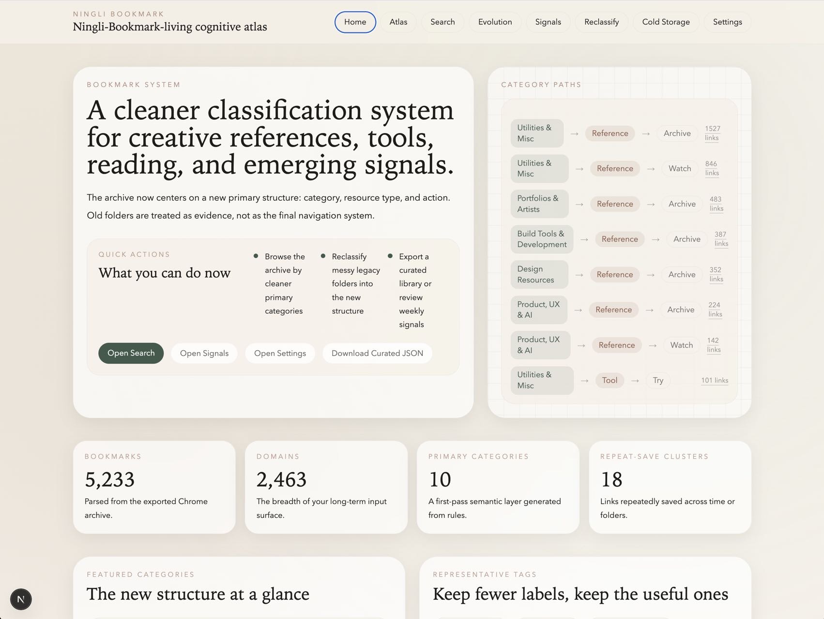Image resolution: width=824 pixels, height=619 pixels.
Task: Click the 142 links count
Action: pos(714,345)
